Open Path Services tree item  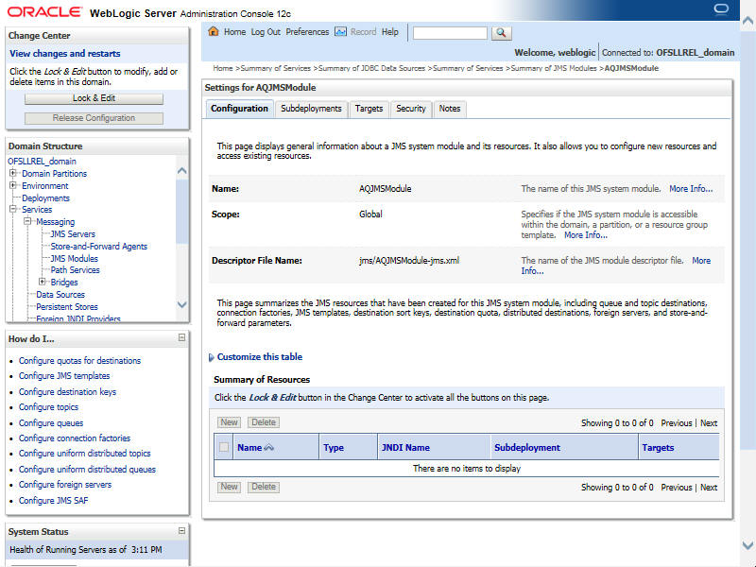coord(76,270)
